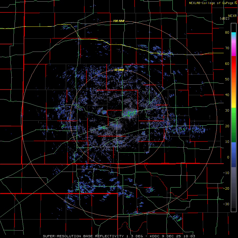Click the 40 value on the dBZ scale

tap(227, 95)
